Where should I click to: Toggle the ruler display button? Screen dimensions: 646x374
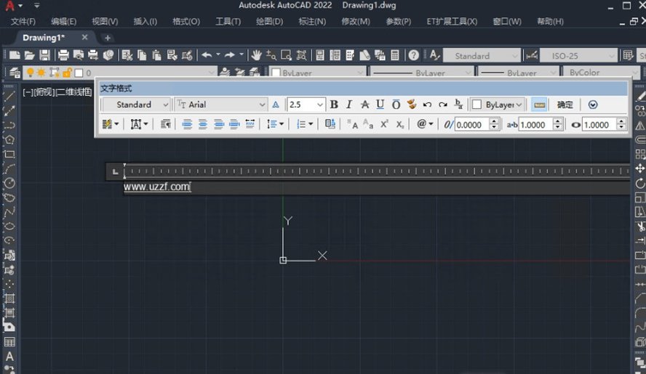(x=539, y=105)
